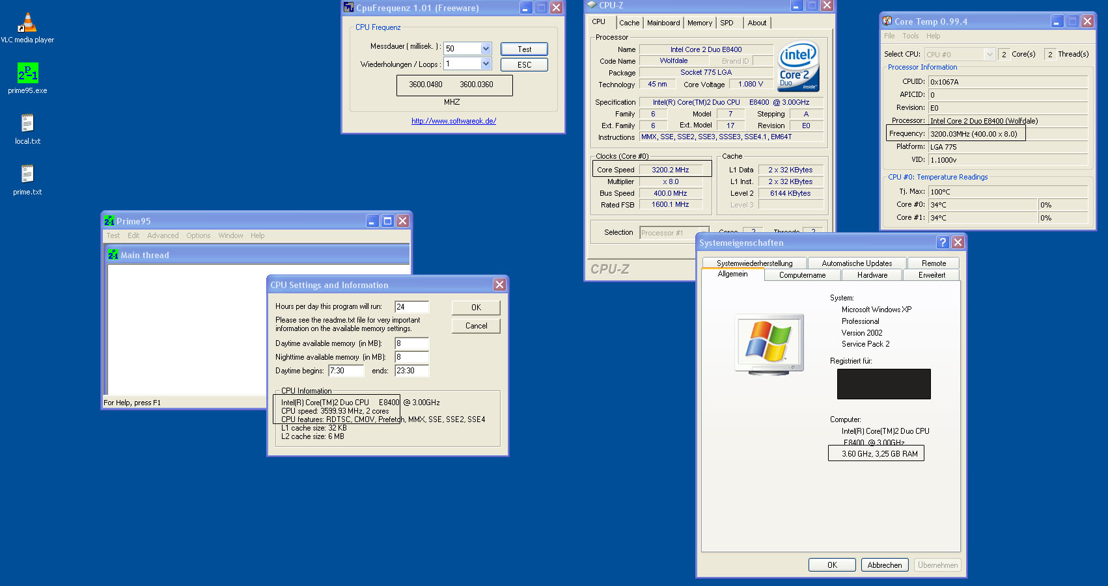Open the Messdauer millisek. dropdown
The width and height of the screenshot is (1108, 586).
[486, 49]
